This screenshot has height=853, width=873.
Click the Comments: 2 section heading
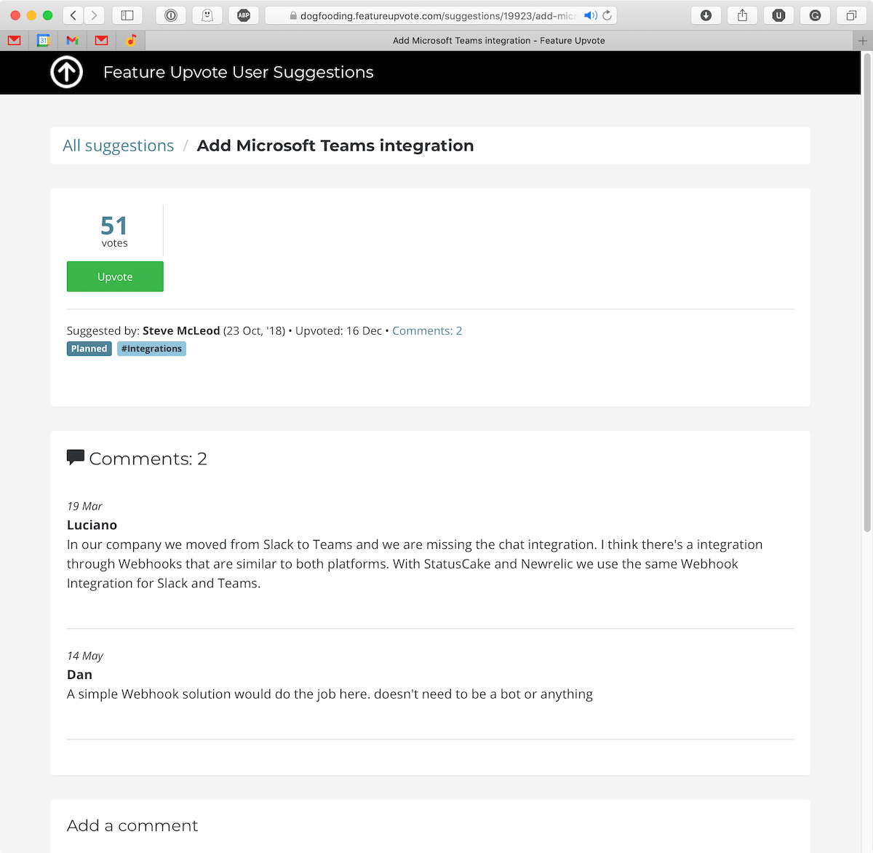pos(148,459)
